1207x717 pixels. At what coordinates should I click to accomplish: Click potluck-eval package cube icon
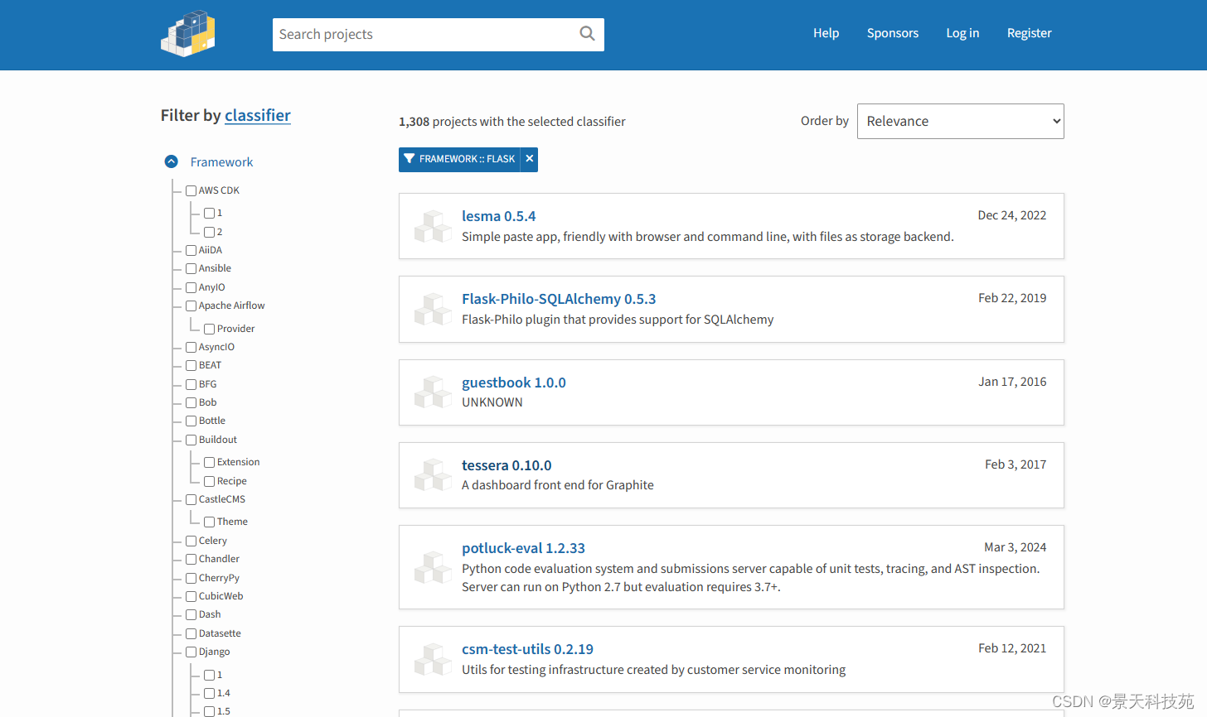(433, 567)
